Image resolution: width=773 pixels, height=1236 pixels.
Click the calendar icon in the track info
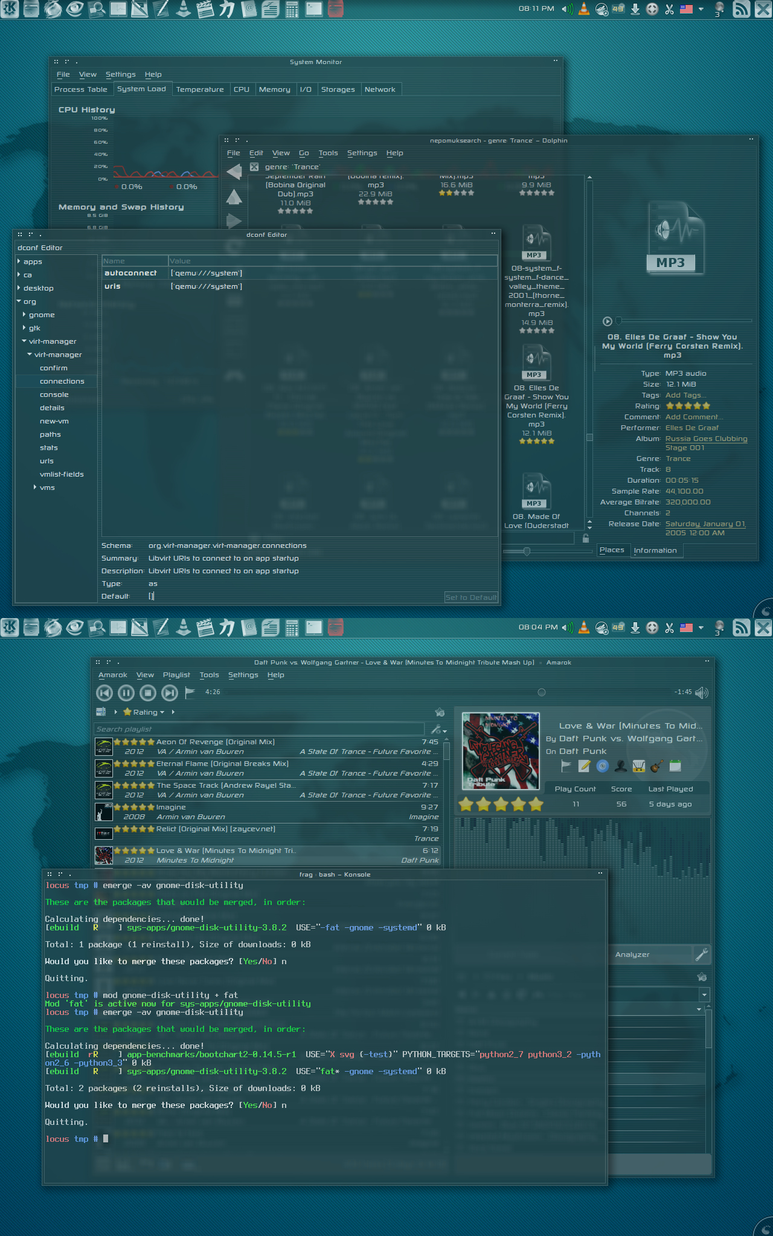[675, 766]
